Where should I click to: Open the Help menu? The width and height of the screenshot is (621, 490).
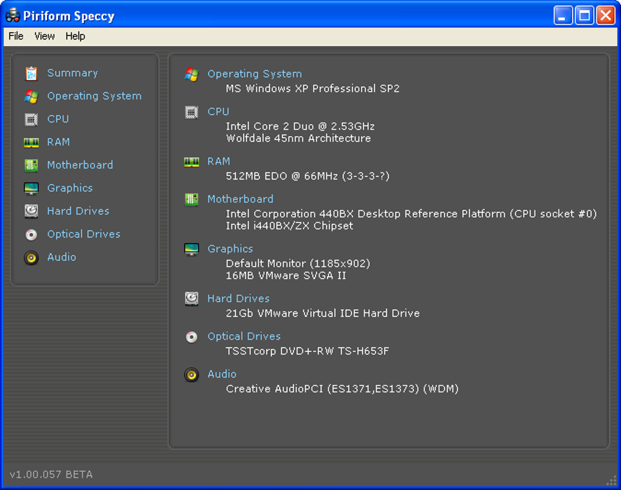[75, 36]
